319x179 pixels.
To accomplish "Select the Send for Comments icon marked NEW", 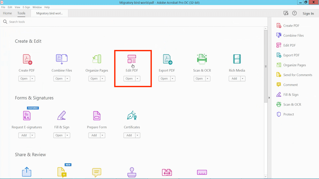I will coord(62,172).
